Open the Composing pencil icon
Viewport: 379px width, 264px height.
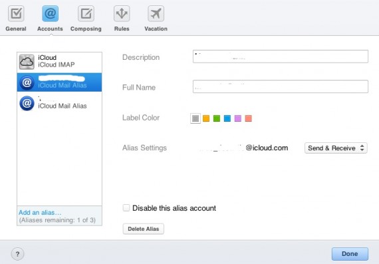click(86, 13)
